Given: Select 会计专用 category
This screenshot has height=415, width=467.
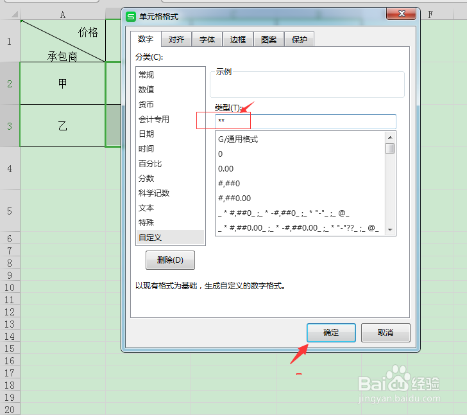Looking at the screenshot, I should (x=171, y=119).
